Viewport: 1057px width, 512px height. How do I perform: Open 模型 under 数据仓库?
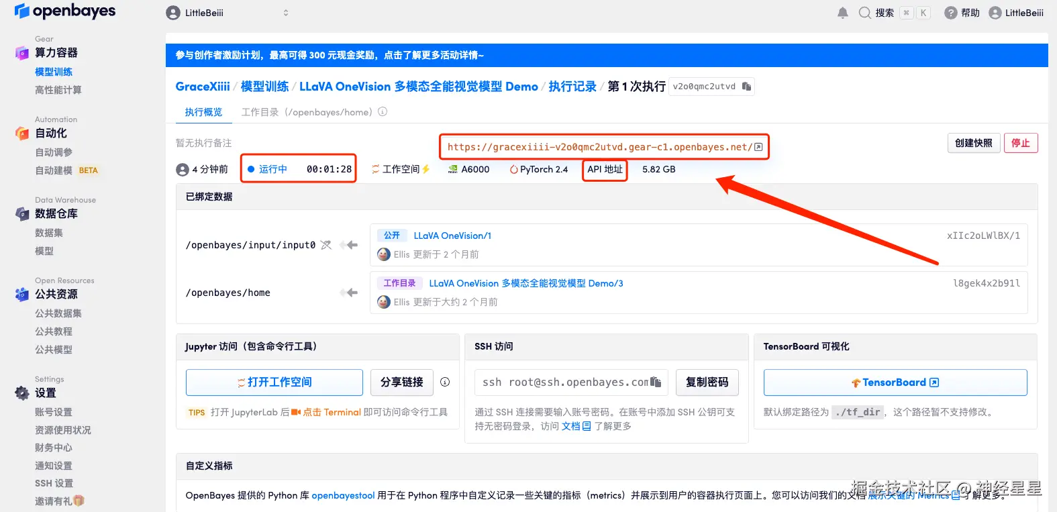[x=44, y=251]
